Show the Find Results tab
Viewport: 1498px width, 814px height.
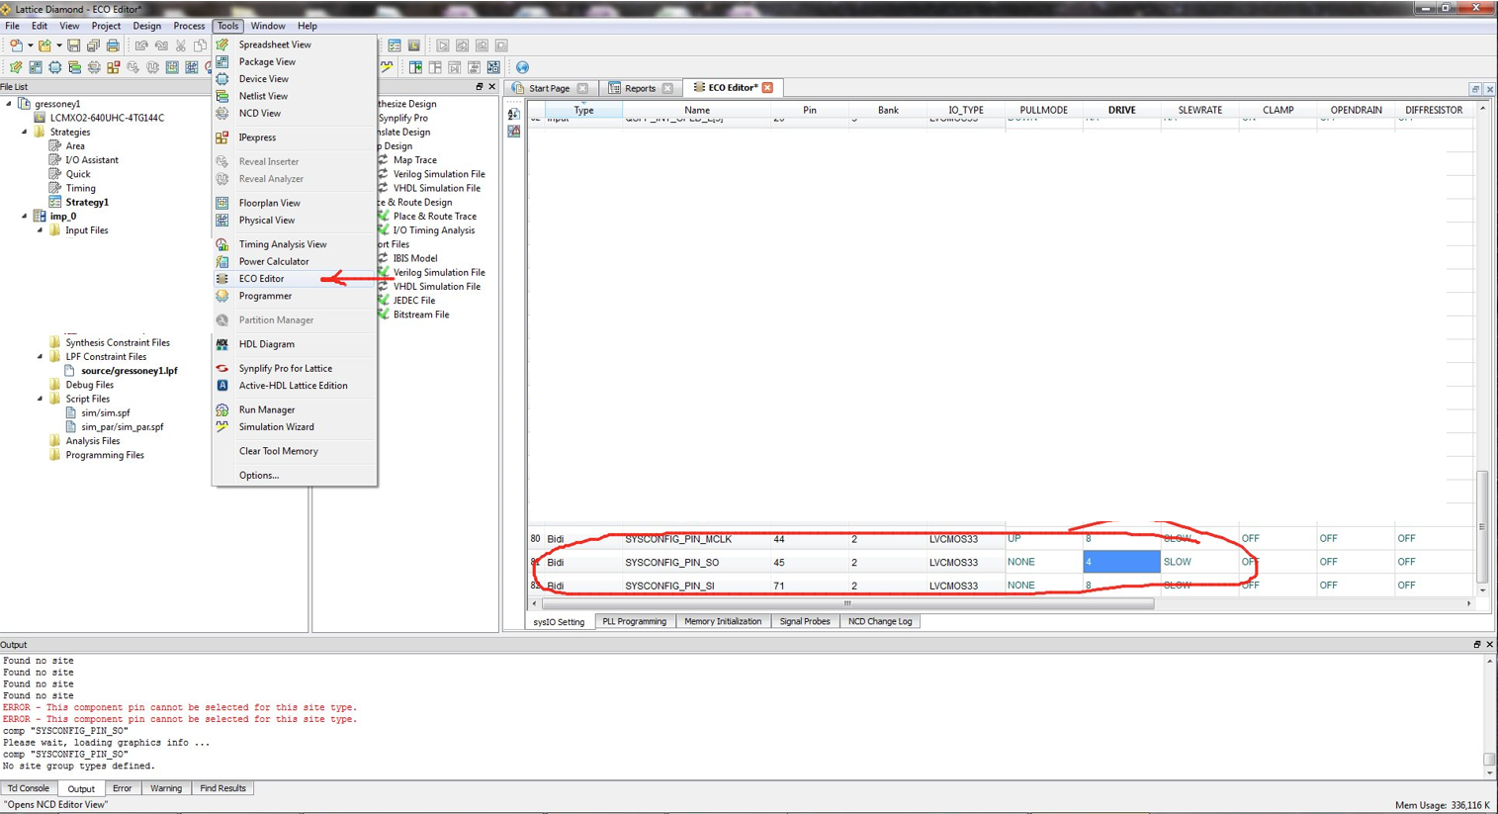222,788
